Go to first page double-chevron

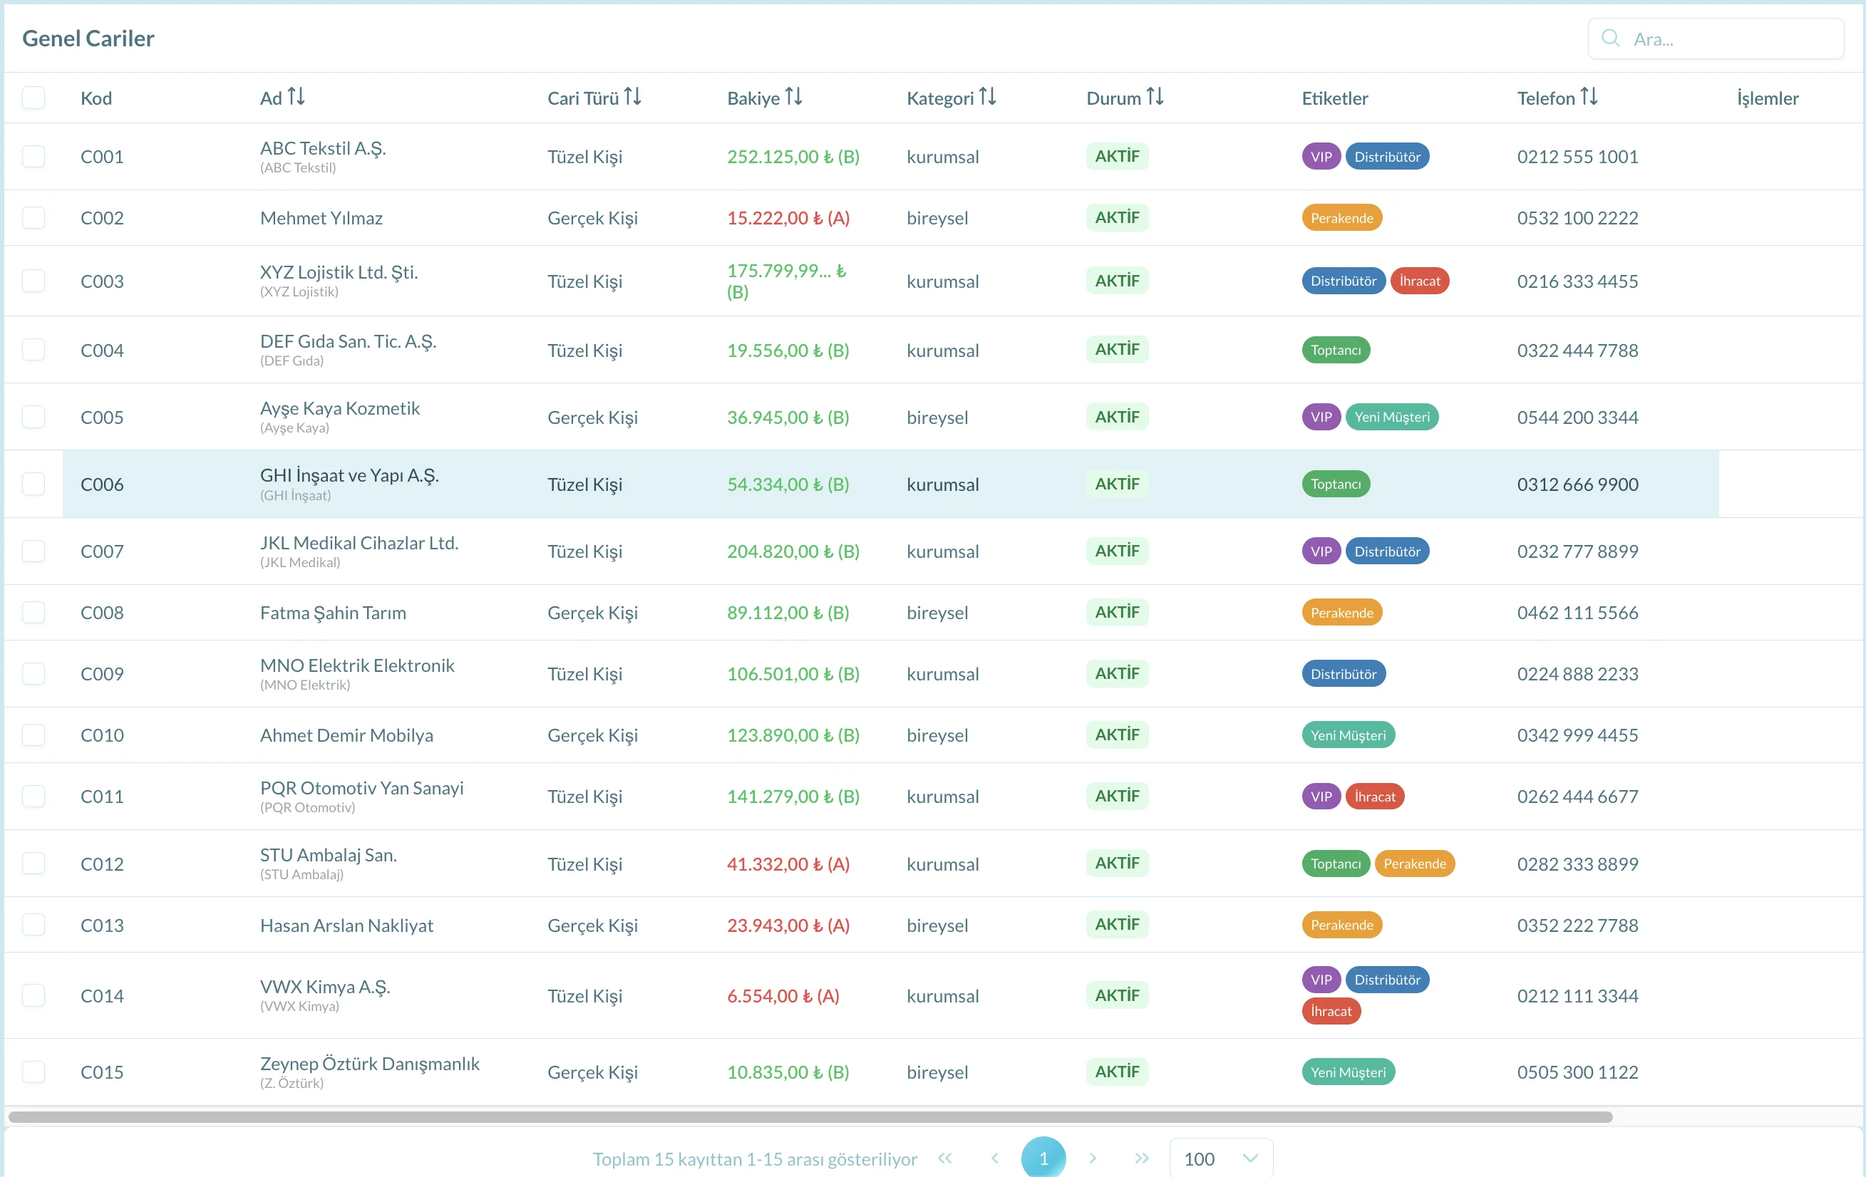click(x=944, y=1158)
